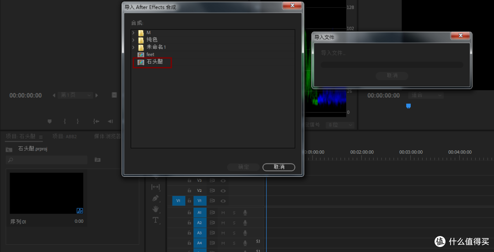Hide track V2 with the eye toggle
494x252 pixels.
pos(223,190)
